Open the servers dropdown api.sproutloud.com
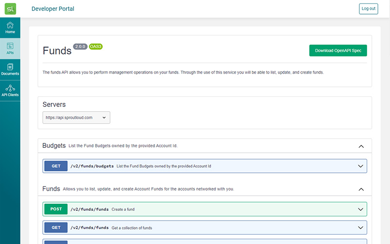The height and width of the screenshot is (244, 390). (76, 118)
